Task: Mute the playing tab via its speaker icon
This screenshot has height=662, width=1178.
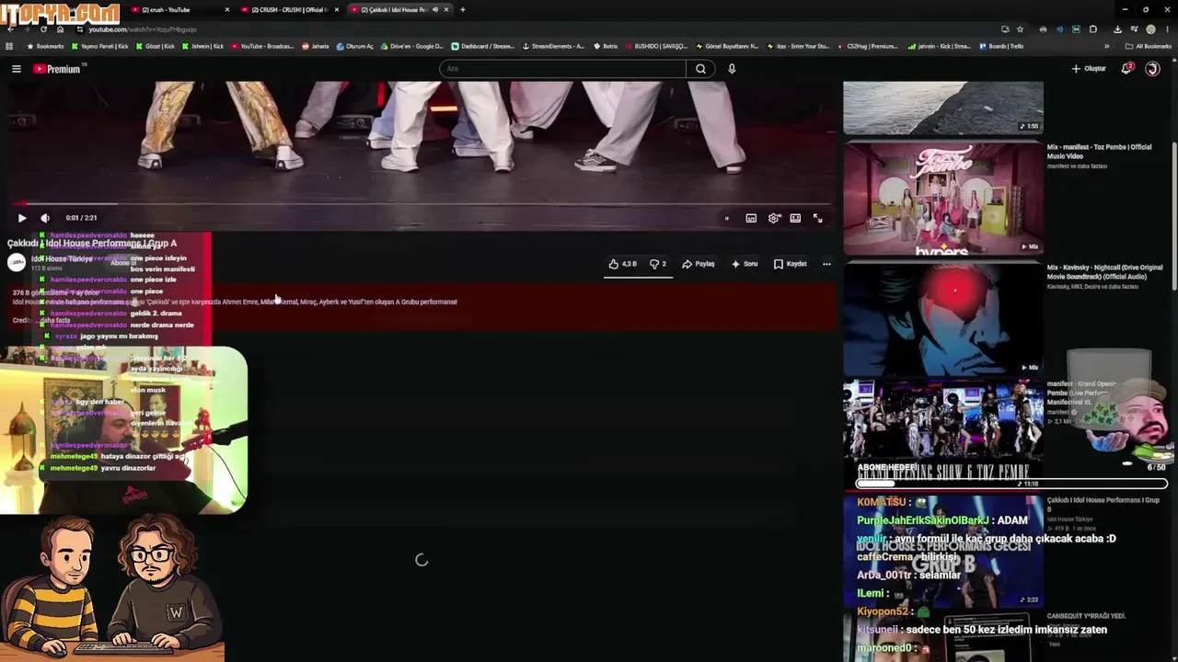Action: [x=435, y=9]
